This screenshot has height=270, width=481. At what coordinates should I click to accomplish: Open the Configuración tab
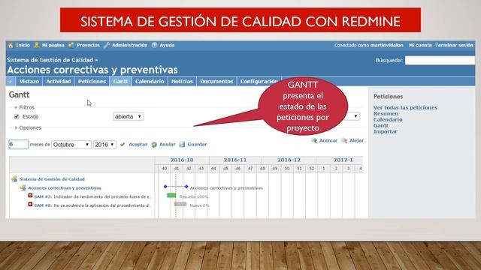pyautogui.click(x=259, y=82)
